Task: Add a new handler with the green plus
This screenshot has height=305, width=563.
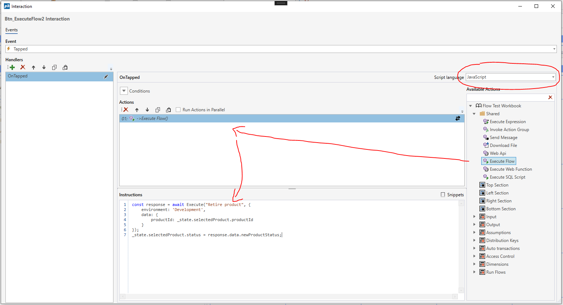Action: tap(12, 67)
